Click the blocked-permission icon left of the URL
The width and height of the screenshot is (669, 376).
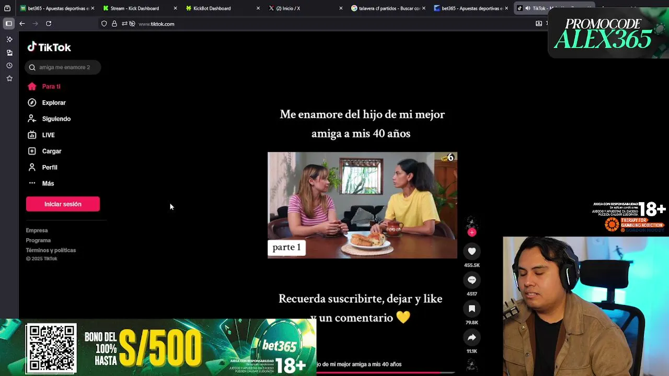132,23
